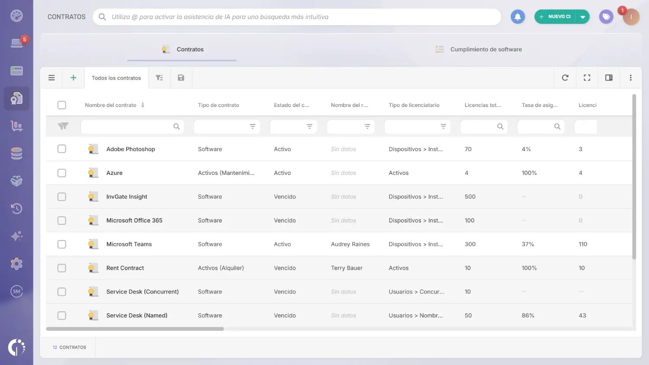Check the Azure row checkbox

(62, 173)
